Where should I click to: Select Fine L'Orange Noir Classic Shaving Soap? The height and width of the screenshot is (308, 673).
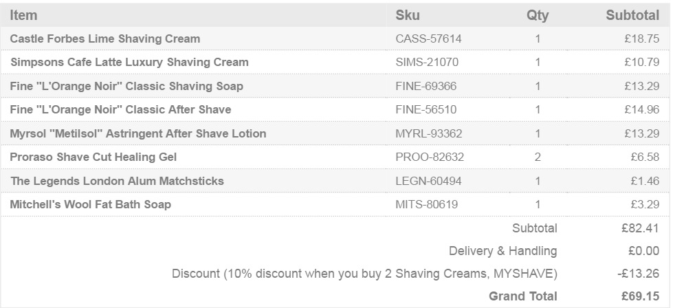pyautogui.click(x=126, y=86)
